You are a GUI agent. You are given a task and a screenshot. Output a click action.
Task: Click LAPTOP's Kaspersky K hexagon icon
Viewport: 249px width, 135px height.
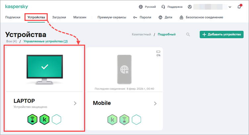pyautogui.click(x=44, y=119)
